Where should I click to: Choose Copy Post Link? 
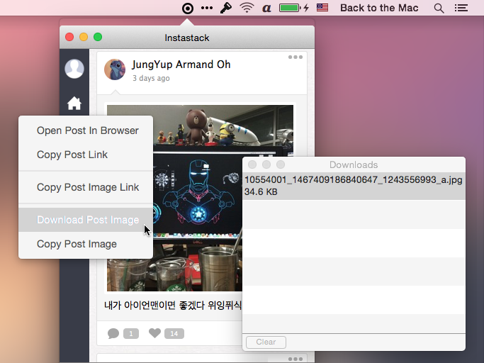point(86,155)
